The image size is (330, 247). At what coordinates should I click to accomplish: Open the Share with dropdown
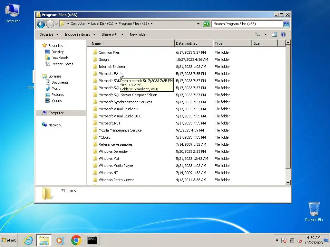coord(112,34)
